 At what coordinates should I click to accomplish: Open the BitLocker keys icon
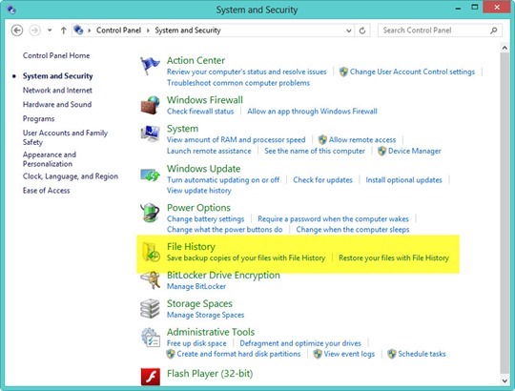point(151,280)
